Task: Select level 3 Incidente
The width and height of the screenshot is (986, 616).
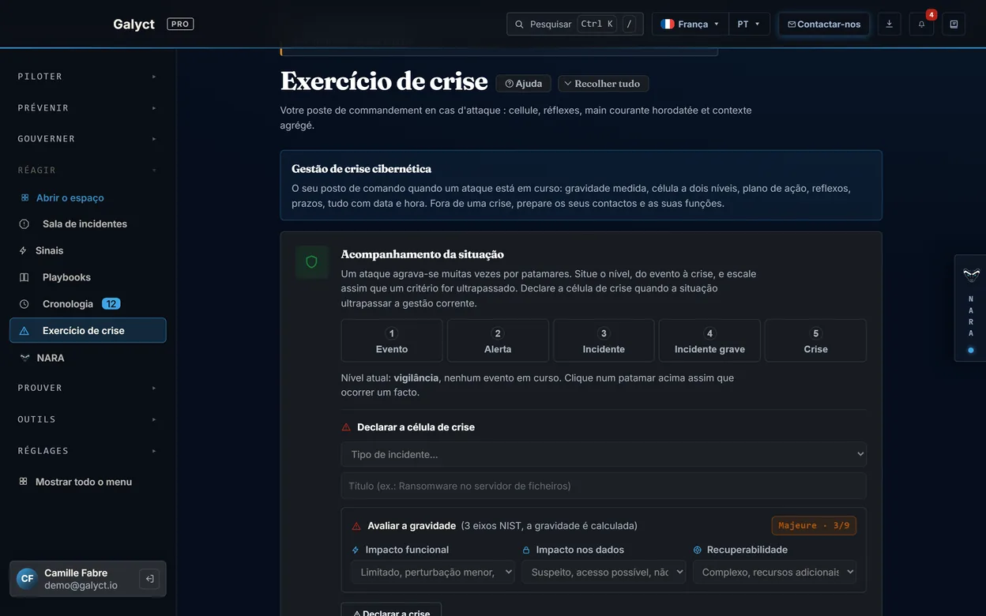Action: click(x=604, y=340)
